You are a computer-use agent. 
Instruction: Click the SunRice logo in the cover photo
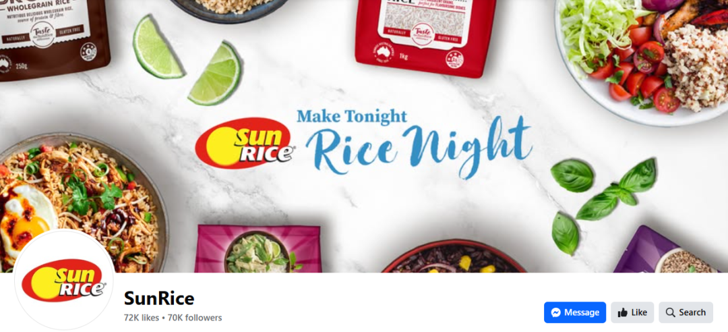click(x=244, y=143)
